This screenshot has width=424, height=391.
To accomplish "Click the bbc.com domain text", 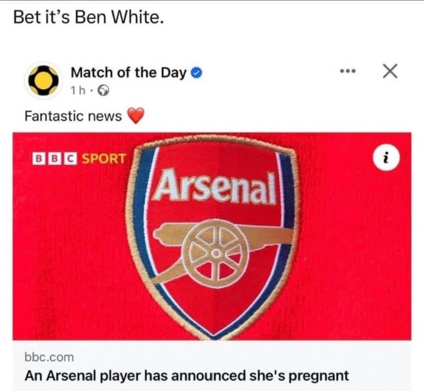I will (x=50, y=357).
